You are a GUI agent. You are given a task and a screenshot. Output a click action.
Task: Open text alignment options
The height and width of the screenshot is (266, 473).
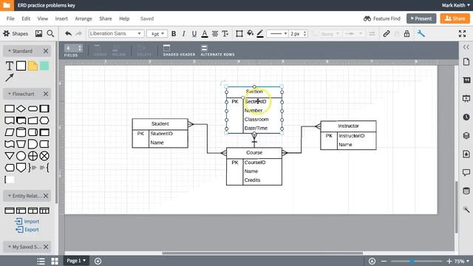[x=215, y=34]
